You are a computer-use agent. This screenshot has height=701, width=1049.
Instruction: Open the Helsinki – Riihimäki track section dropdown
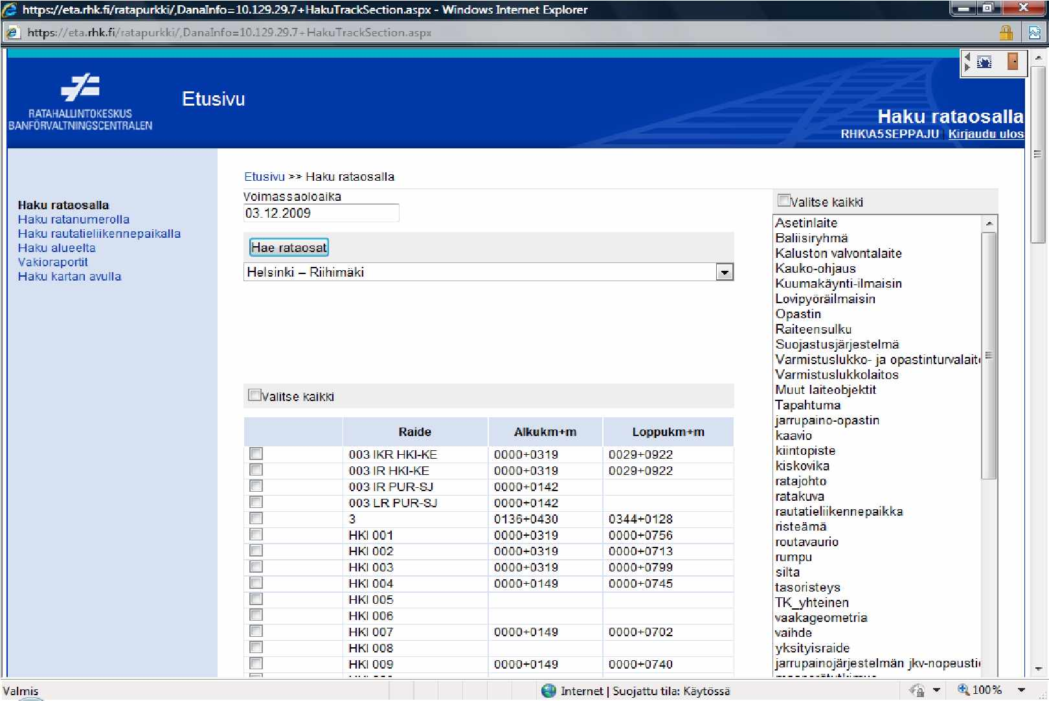click(x=725, y=272)
